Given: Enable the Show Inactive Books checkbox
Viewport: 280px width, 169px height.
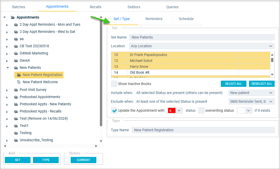Looking at the screenshot, I should (x=114, y=84).
